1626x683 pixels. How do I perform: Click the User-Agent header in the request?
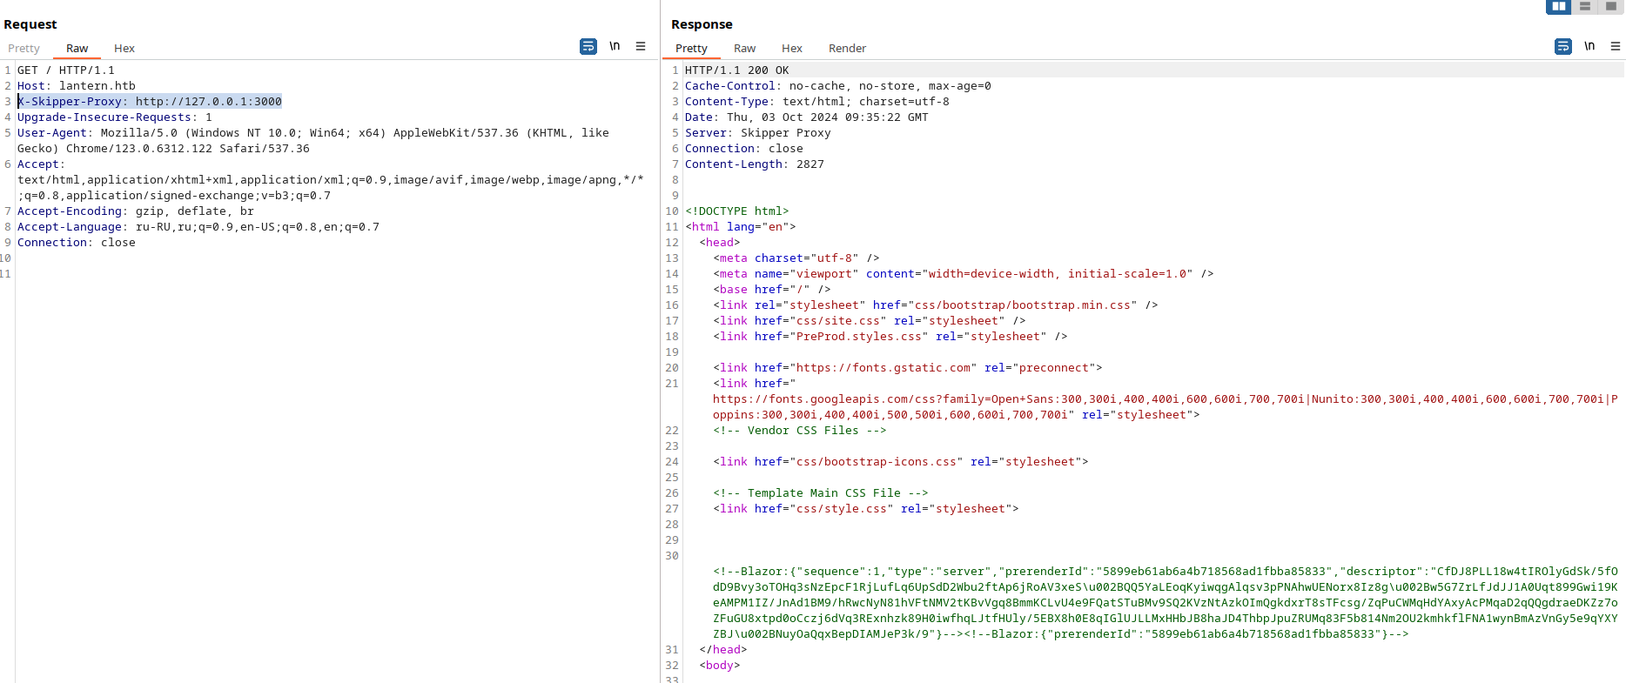tap(313, 141)
